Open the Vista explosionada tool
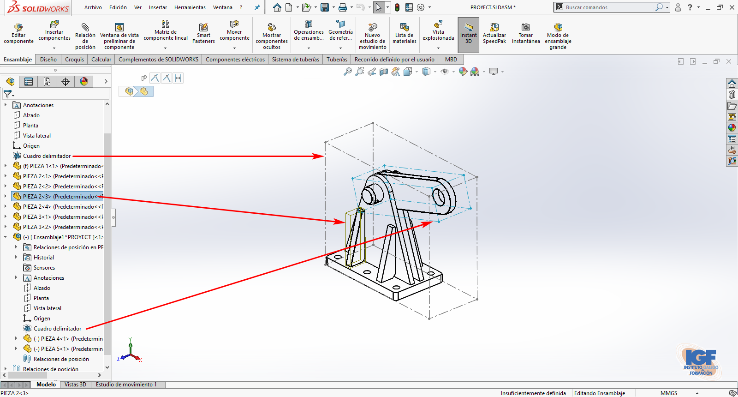 click(x=438, y=25)
